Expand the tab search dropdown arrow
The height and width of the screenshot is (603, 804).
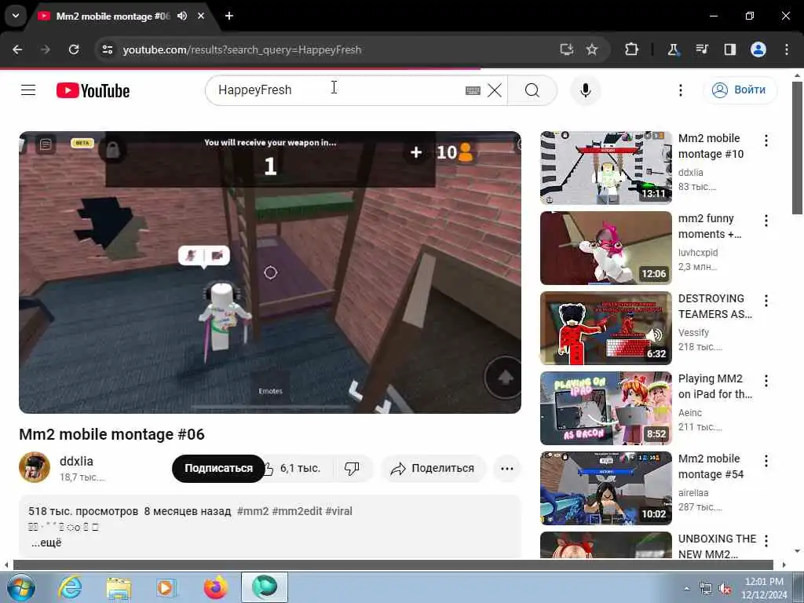pyautogui.click(x=16, y=16)
